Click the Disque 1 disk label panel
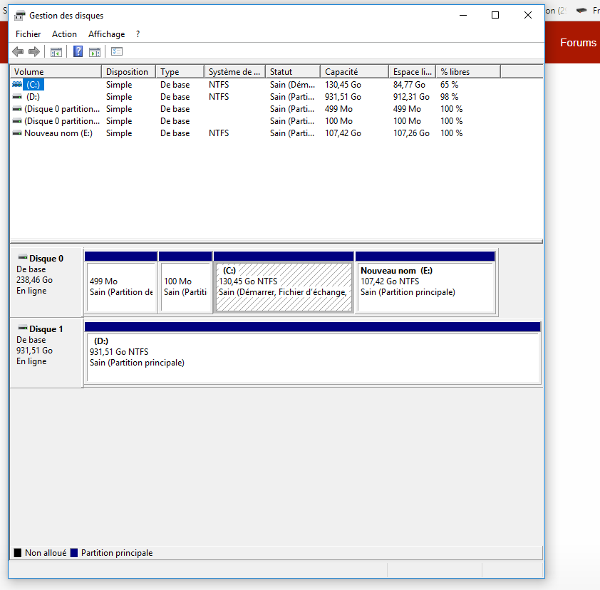The image size is (600, 590). point(47,353)
